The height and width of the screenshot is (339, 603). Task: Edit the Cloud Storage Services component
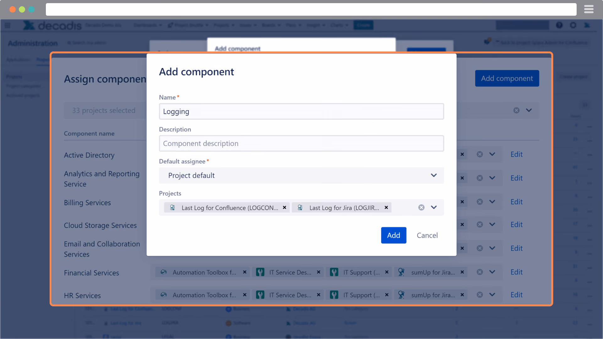(x=516, y=225)
